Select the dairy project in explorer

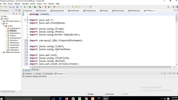[5, 16]
